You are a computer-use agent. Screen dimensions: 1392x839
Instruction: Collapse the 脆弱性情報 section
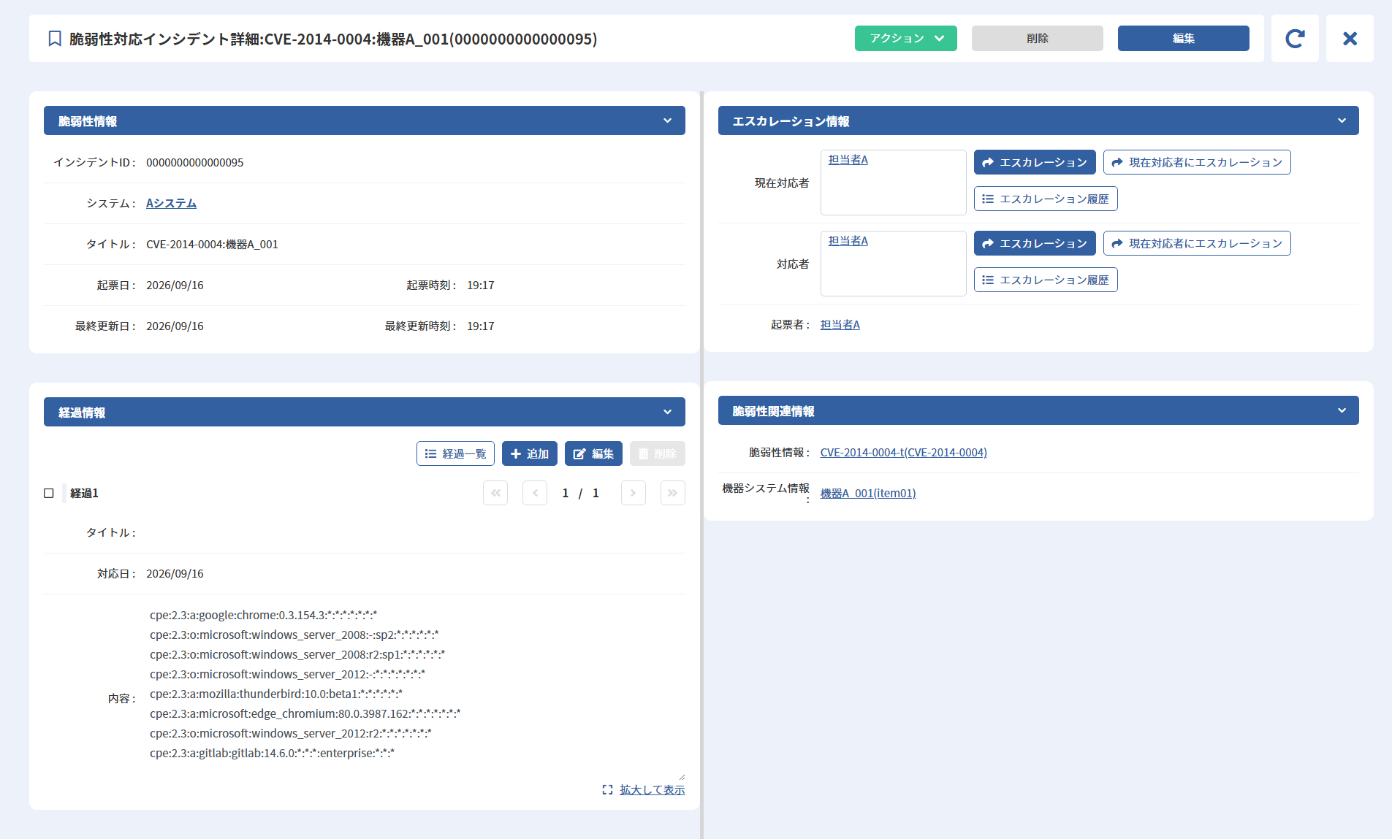[667, 121]
